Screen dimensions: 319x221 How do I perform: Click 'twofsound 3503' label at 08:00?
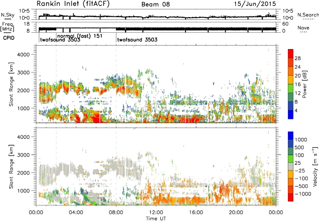pos(137,39)
